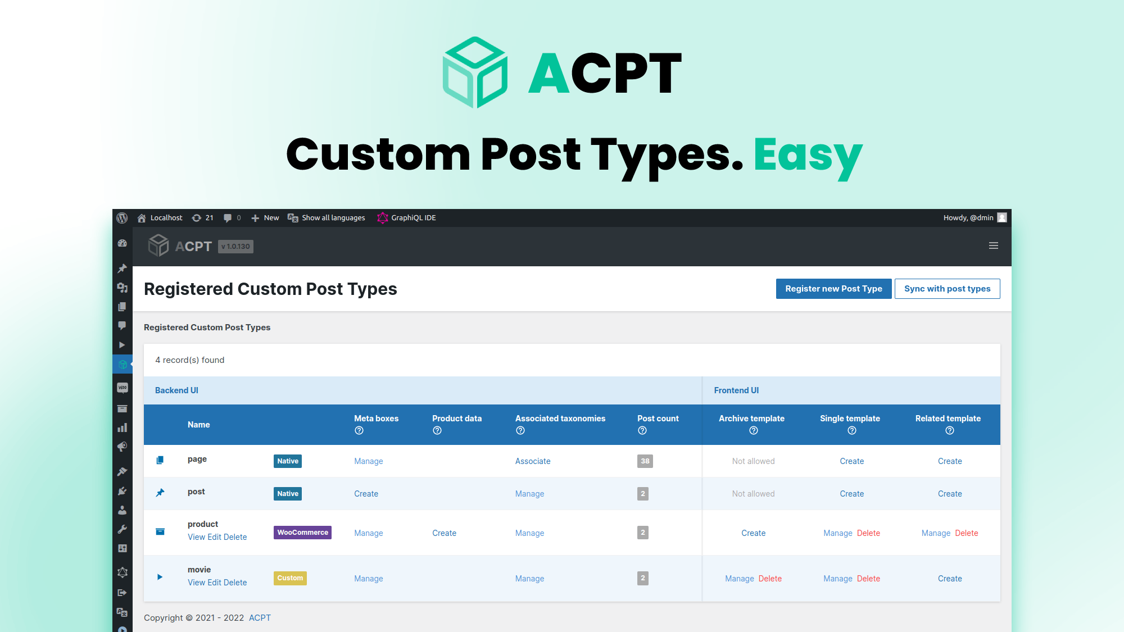The image size is (1124, 632).
Task: Click help icon under Meta boxes
Action: pyautogui.click(x=359, y=430)
